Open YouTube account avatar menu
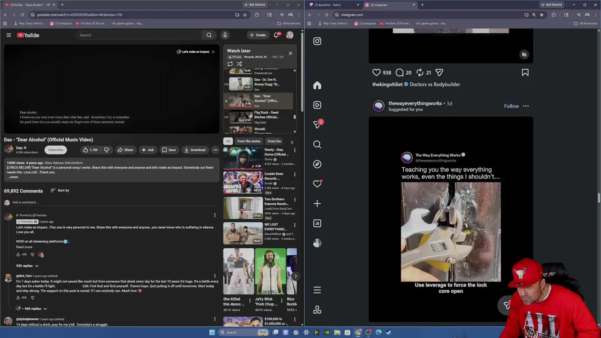This screenshot has width=601, height=338. pyautogui.click(x=290, y=35)
